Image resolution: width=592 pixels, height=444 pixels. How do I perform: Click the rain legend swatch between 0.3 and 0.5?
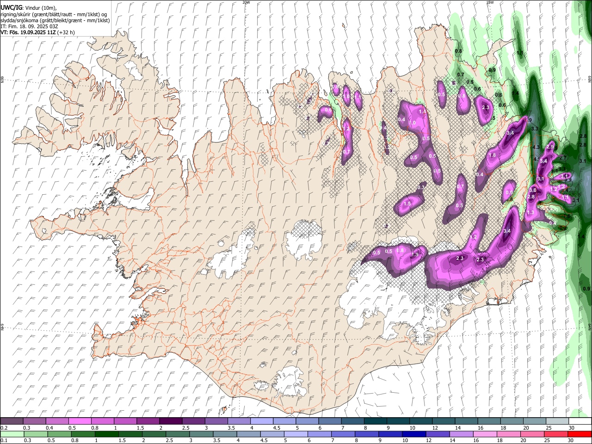pyautogui.click(x=36, y=434)
